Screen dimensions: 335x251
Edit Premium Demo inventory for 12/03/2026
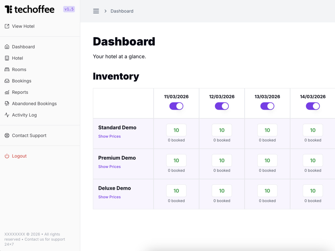click(x=222, y=160)
